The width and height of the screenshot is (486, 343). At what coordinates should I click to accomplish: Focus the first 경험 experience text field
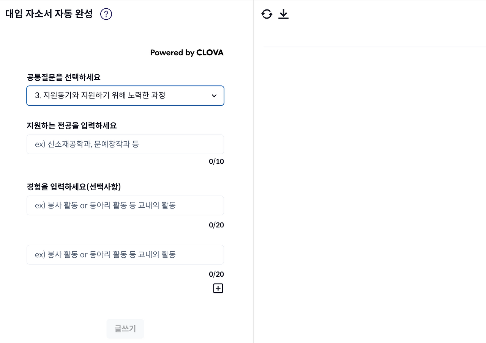pos(125,205)
